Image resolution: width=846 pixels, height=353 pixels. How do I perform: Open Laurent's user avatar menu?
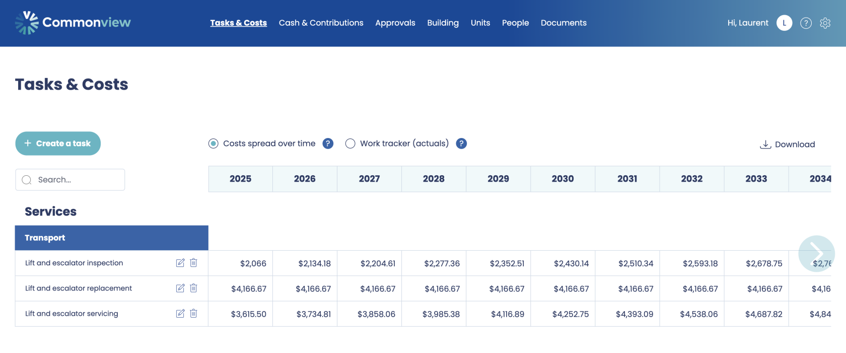pos(784,23)
